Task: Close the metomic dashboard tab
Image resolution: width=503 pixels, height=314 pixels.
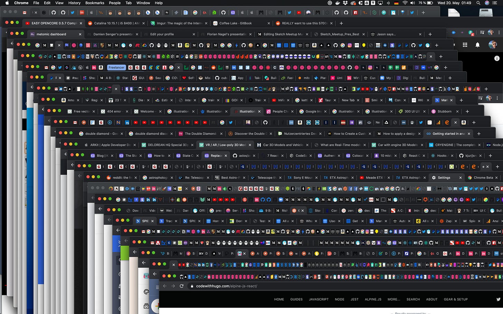Action: 80,34
